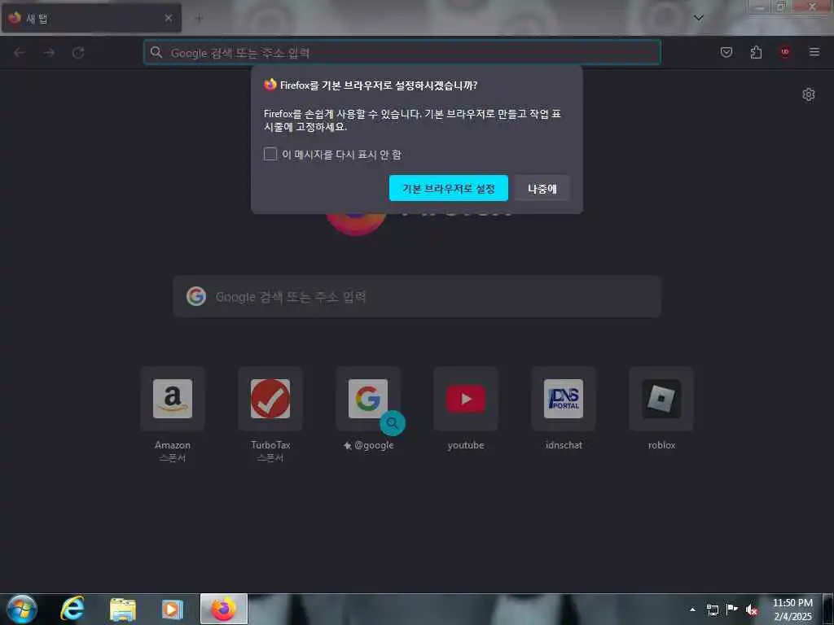834x625 pixels.
Task: Click the muted volume tray icon
Action: tap(752, 610)
